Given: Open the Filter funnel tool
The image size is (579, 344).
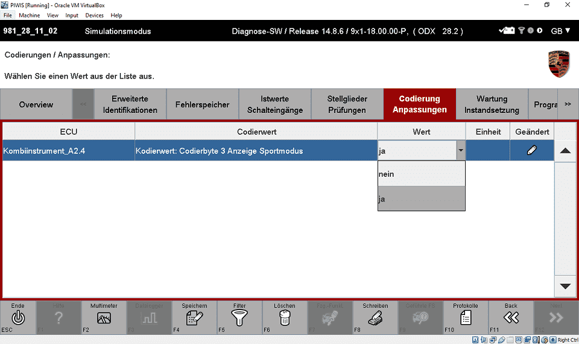Looking at the screenshot, I should point(239,318).
